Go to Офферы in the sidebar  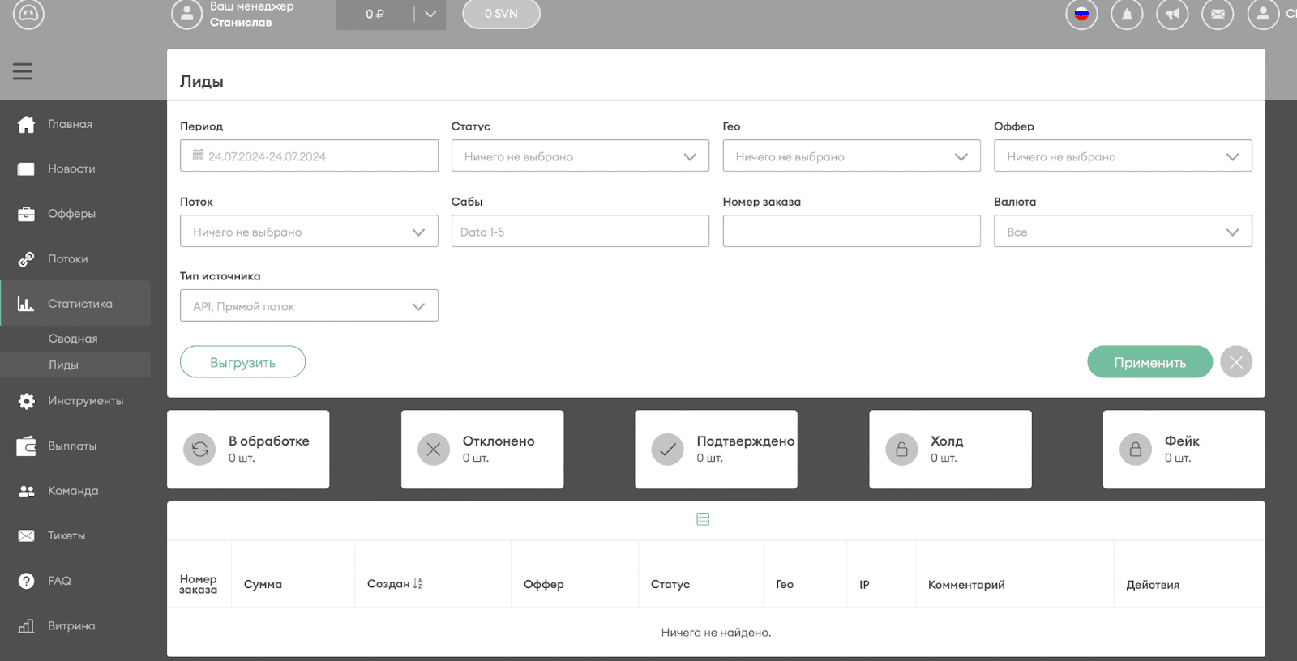pyautogui.click(x=71, y=214)
